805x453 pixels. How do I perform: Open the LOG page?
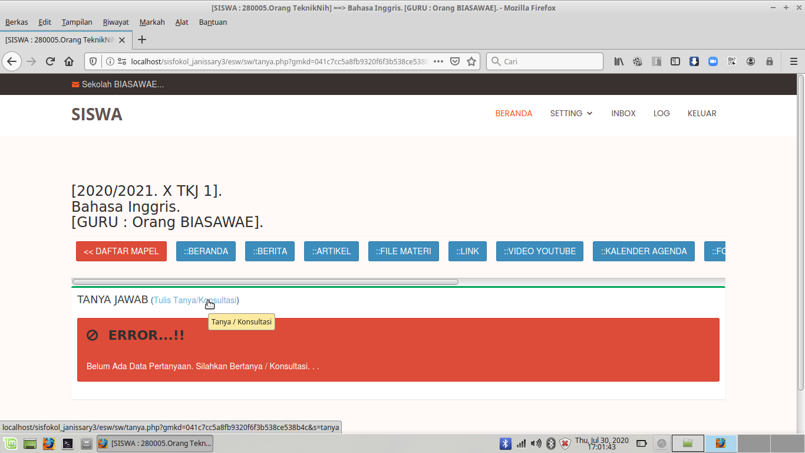[662, 113]
